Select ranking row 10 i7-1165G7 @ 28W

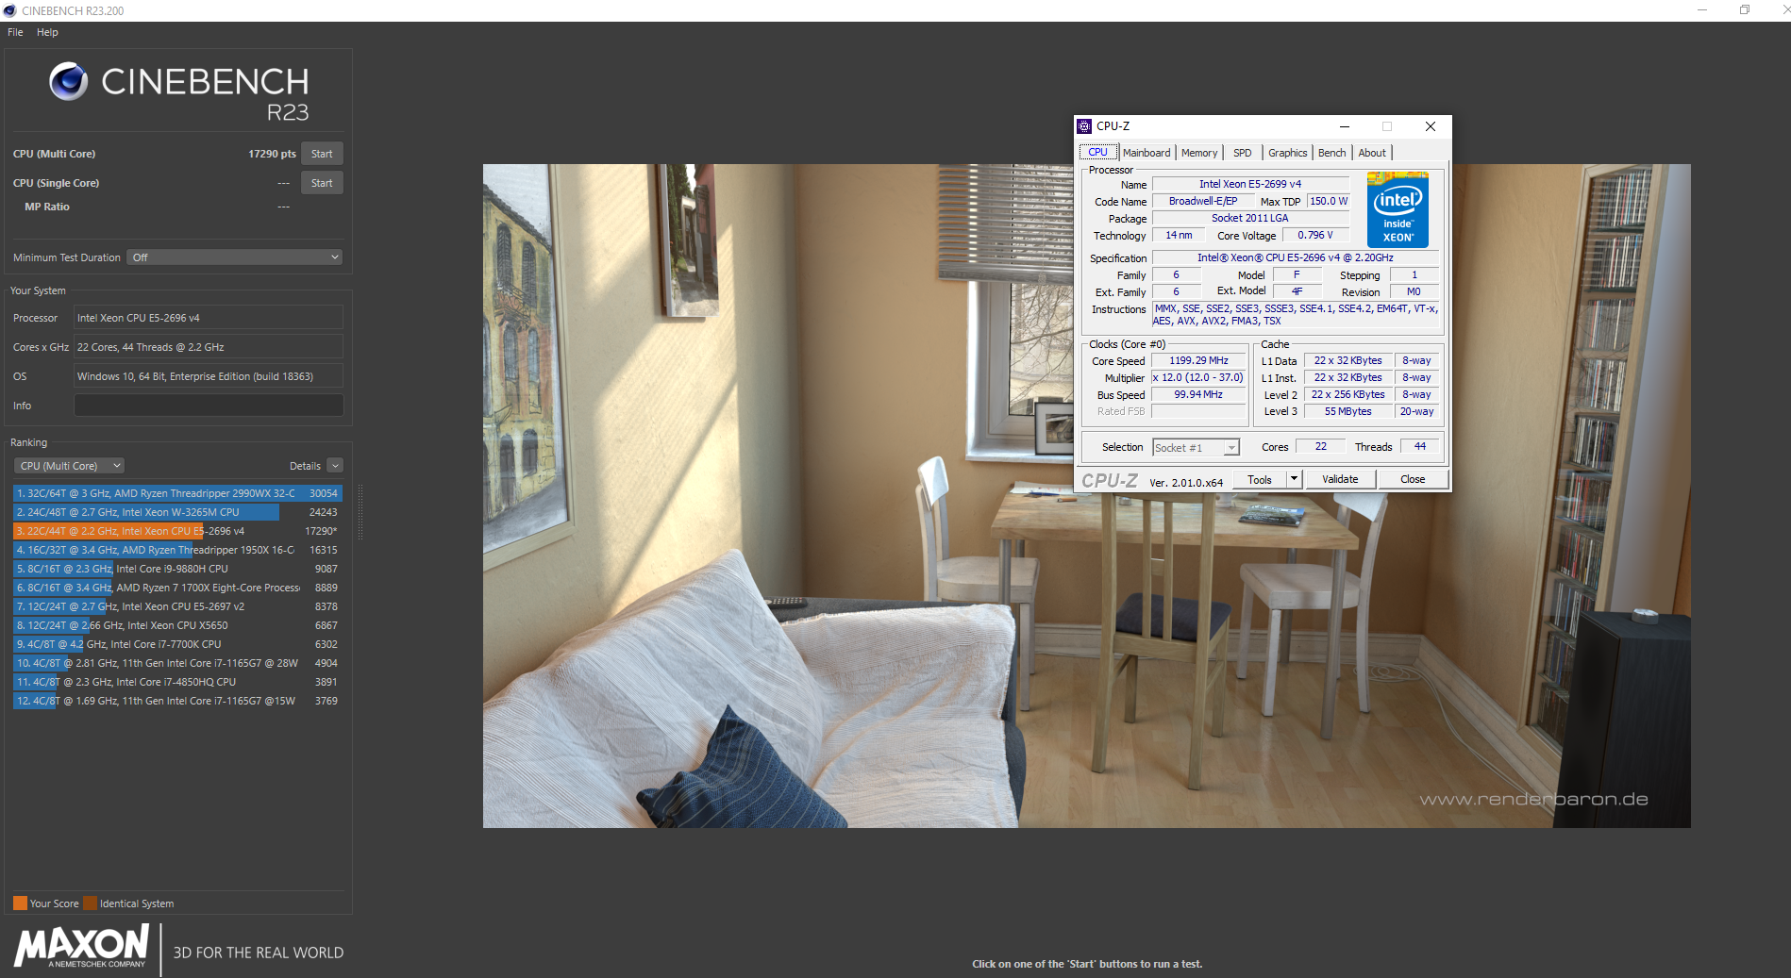coord(177,663)
